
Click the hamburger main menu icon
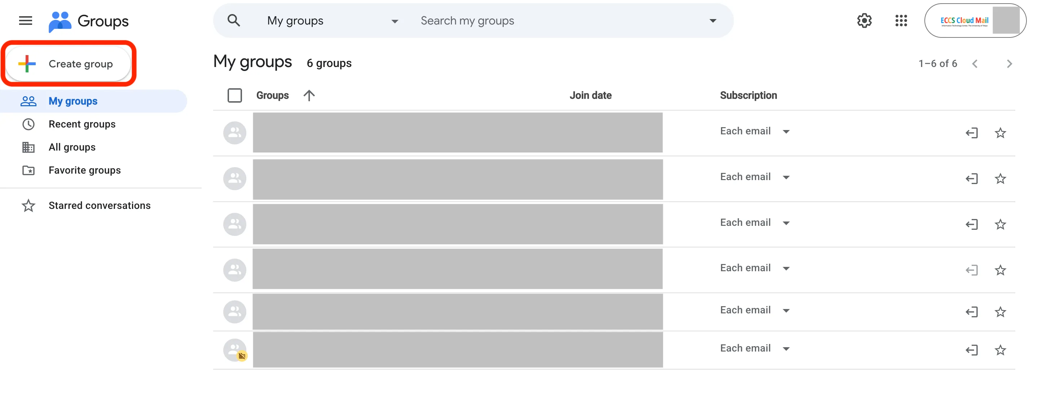pyautogui.click(x=25, y=21)
